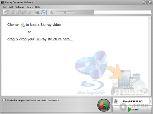153x114 pixels.
Task: Close the Blu-ray Converter Ultimate window
Action: pos(150,2)
